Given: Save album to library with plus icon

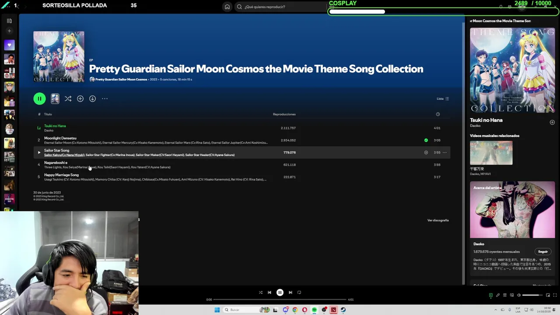Looking at the screenshot, I should pyautogui.click(x=80, y=99).
